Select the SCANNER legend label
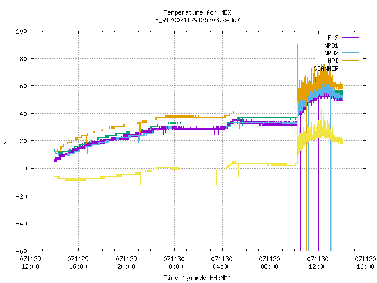This screenshot has width=377, height=283. 326,68
